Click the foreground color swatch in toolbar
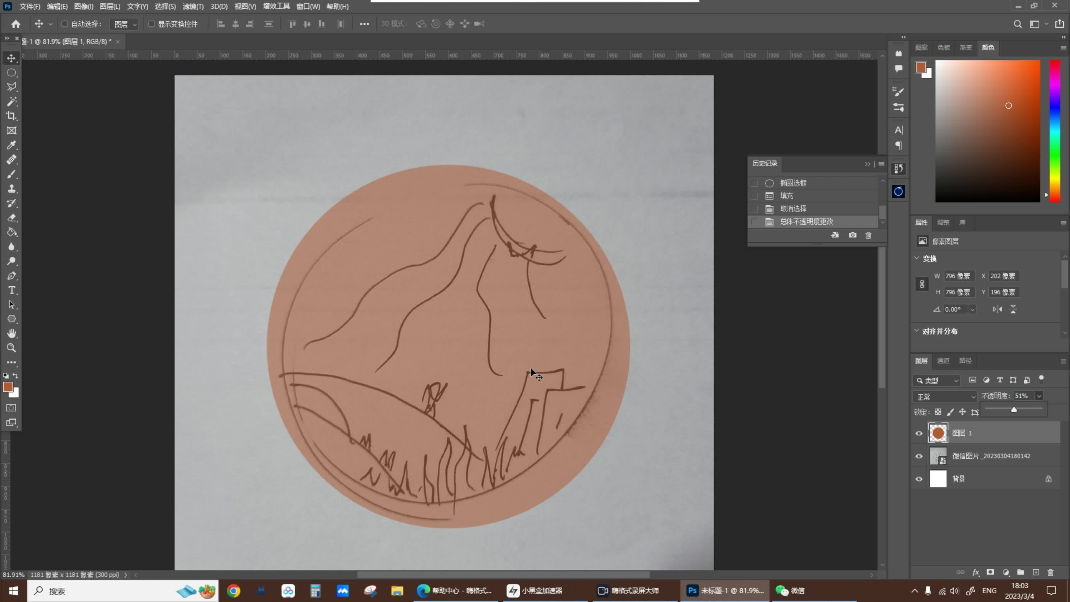Screen dimensions: 1070x602 click(x=8, y=387)
